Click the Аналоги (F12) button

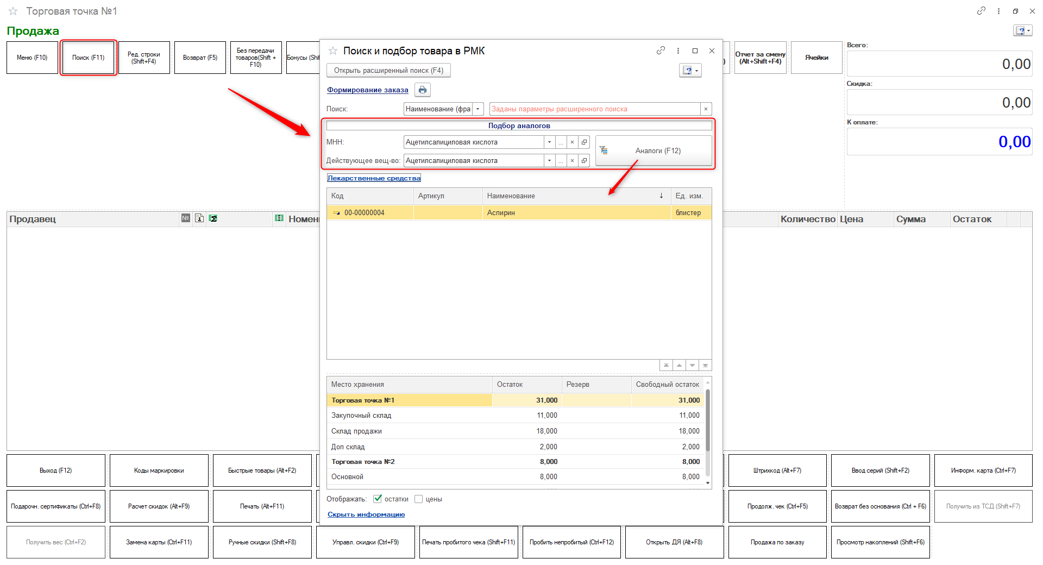[x=654, y=150]
